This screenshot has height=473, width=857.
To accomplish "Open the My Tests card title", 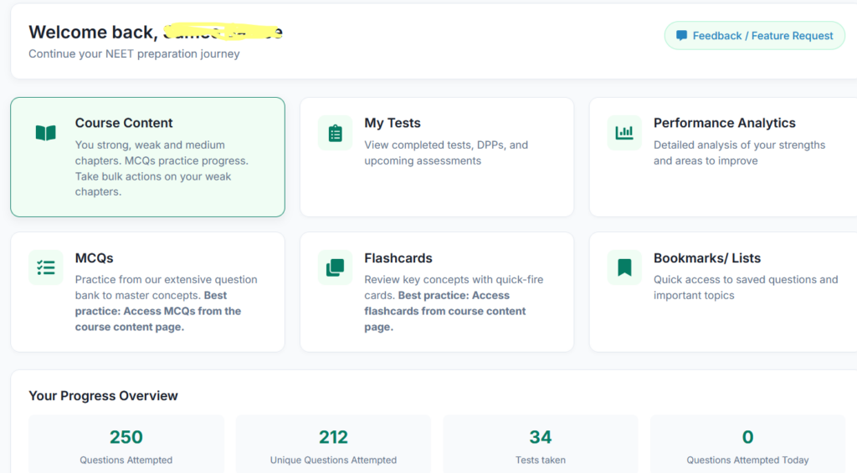I will (393, 124).
